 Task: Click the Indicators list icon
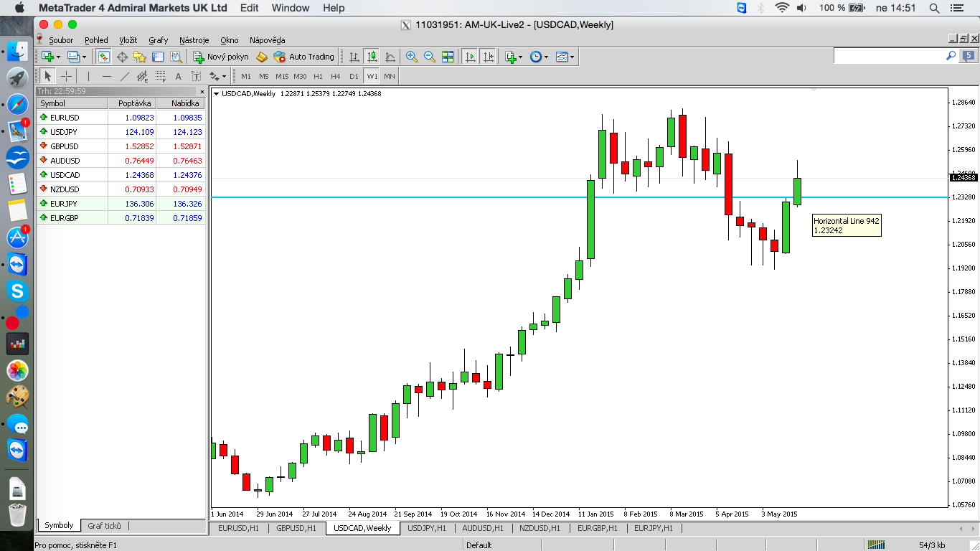click(510, 57)
